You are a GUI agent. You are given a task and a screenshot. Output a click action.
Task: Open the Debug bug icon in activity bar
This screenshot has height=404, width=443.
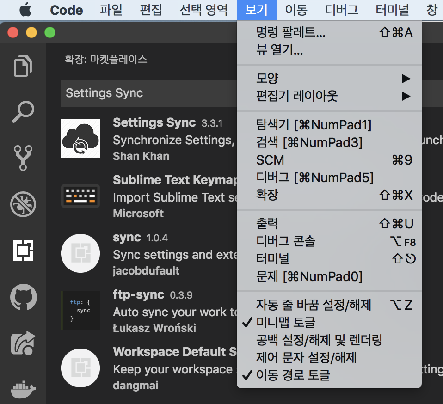[x=23, y=204]
